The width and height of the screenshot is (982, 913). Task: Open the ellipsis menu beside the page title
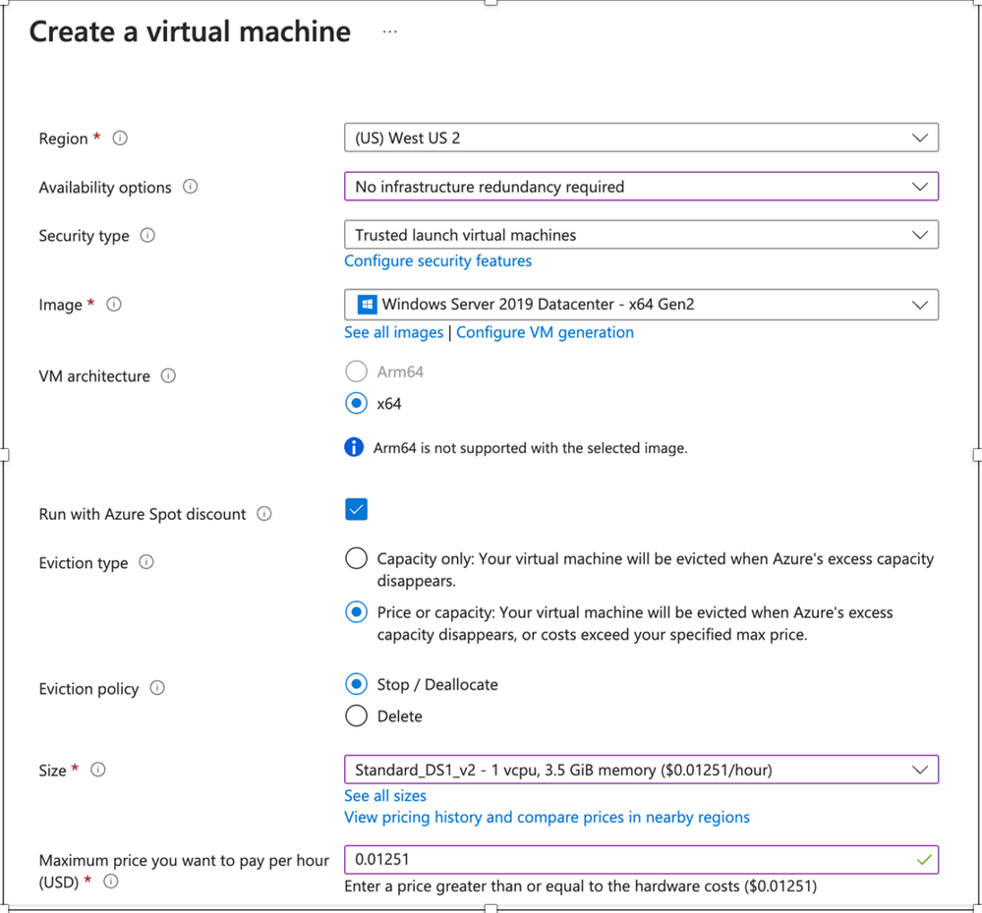click(389, 31)
